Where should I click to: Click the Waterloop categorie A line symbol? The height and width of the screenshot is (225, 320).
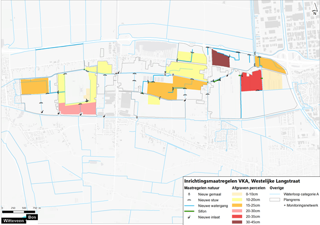pos(274,195)
